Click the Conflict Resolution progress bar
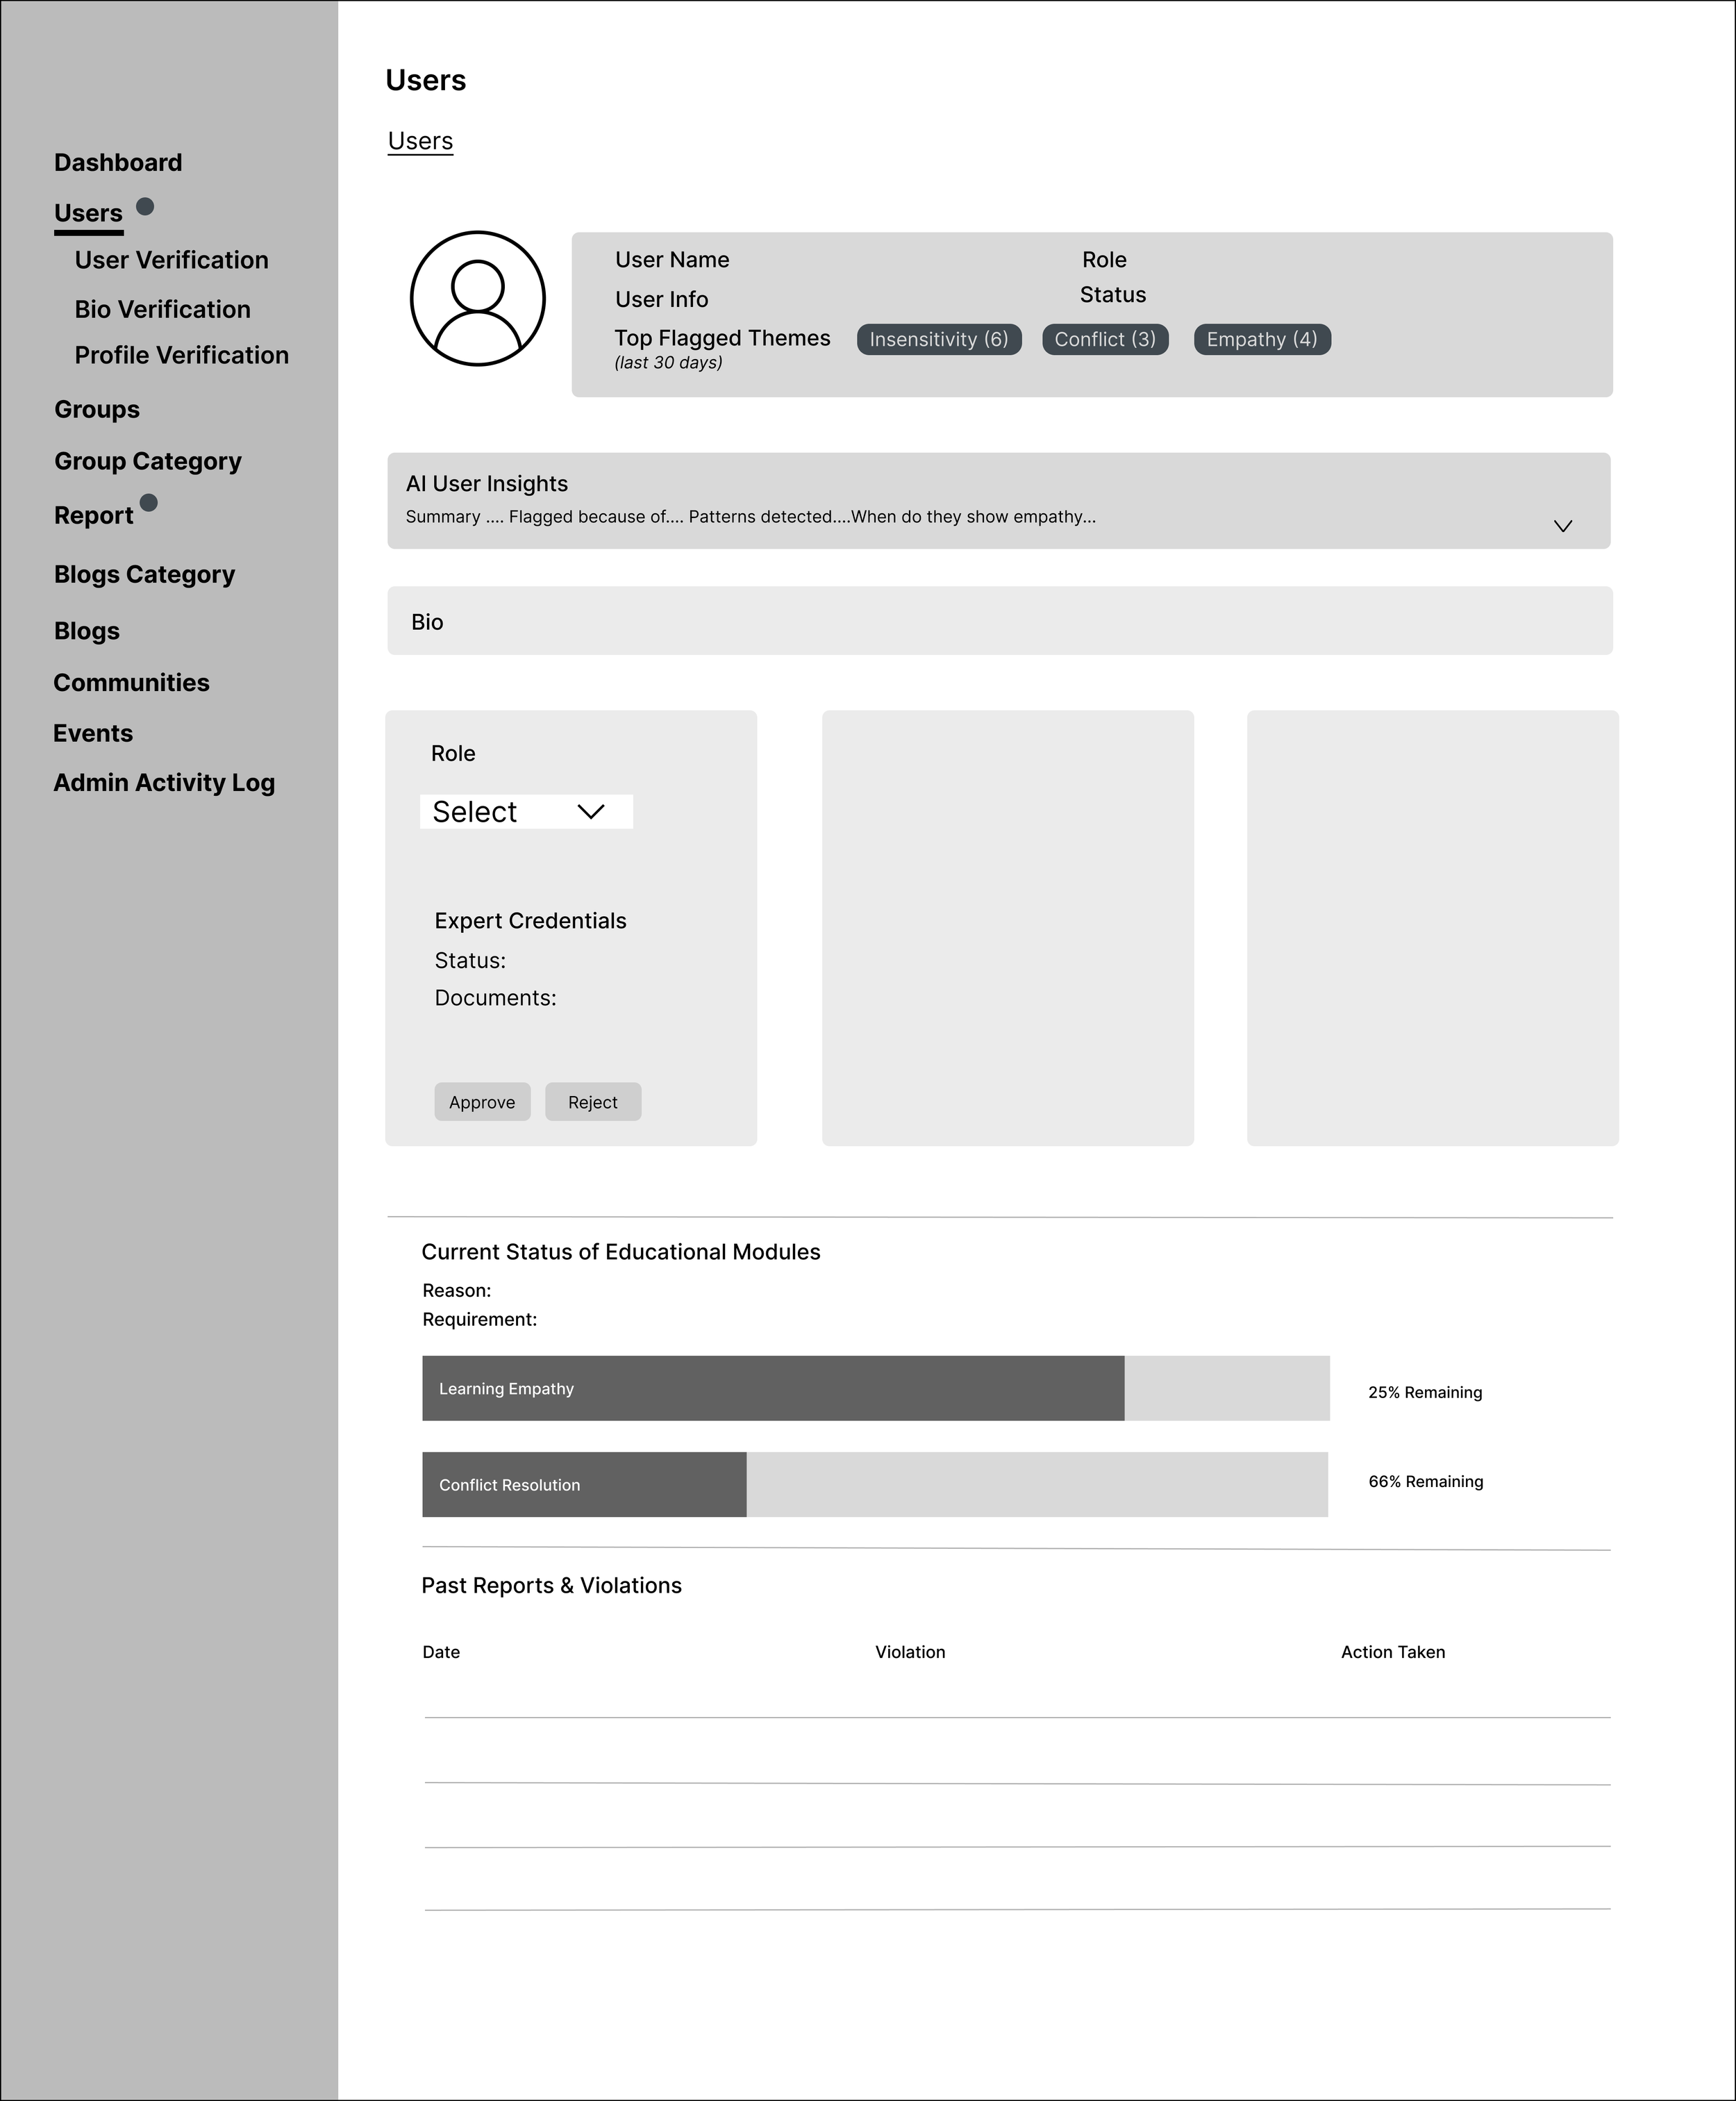The image size is (1736, 2101). [x=875, y=1484]
